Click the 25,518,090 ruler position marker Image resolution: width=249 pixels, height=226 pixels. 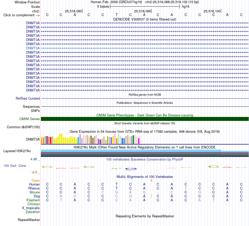(x=74, y=11)
